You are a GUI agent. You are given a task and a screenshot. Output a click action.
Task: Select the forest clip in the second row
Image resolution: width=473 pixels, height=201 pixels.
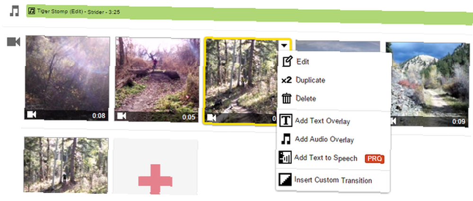pyautogui.click(x=66, y=165)
